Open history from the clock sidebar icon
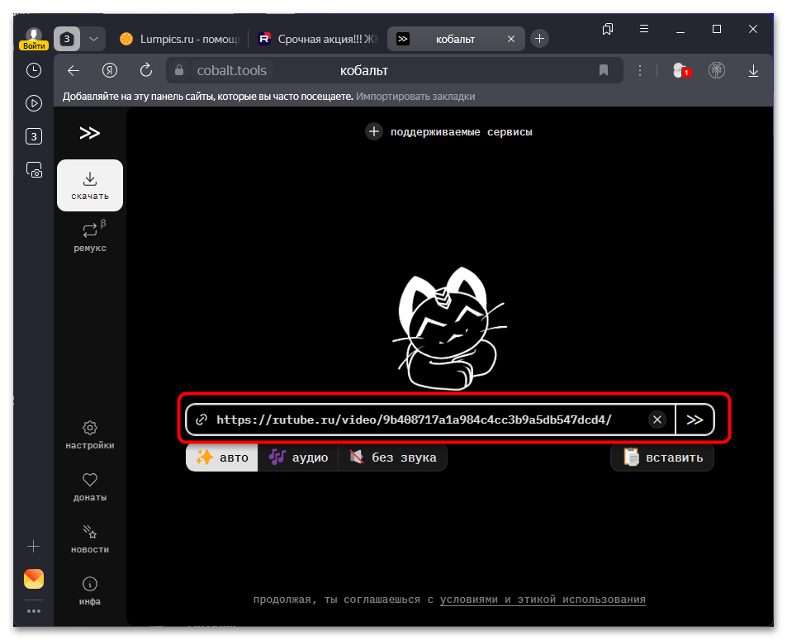The width and height of the screenshot is (787, 640). (34, 70)
